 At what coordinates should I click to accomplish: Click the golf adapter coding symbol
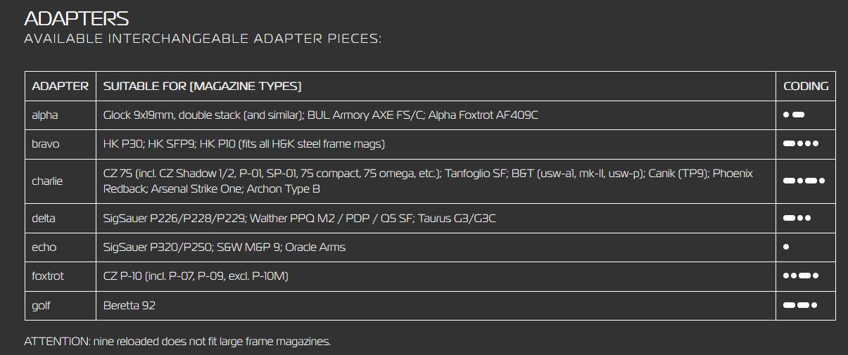coord(800,305)
